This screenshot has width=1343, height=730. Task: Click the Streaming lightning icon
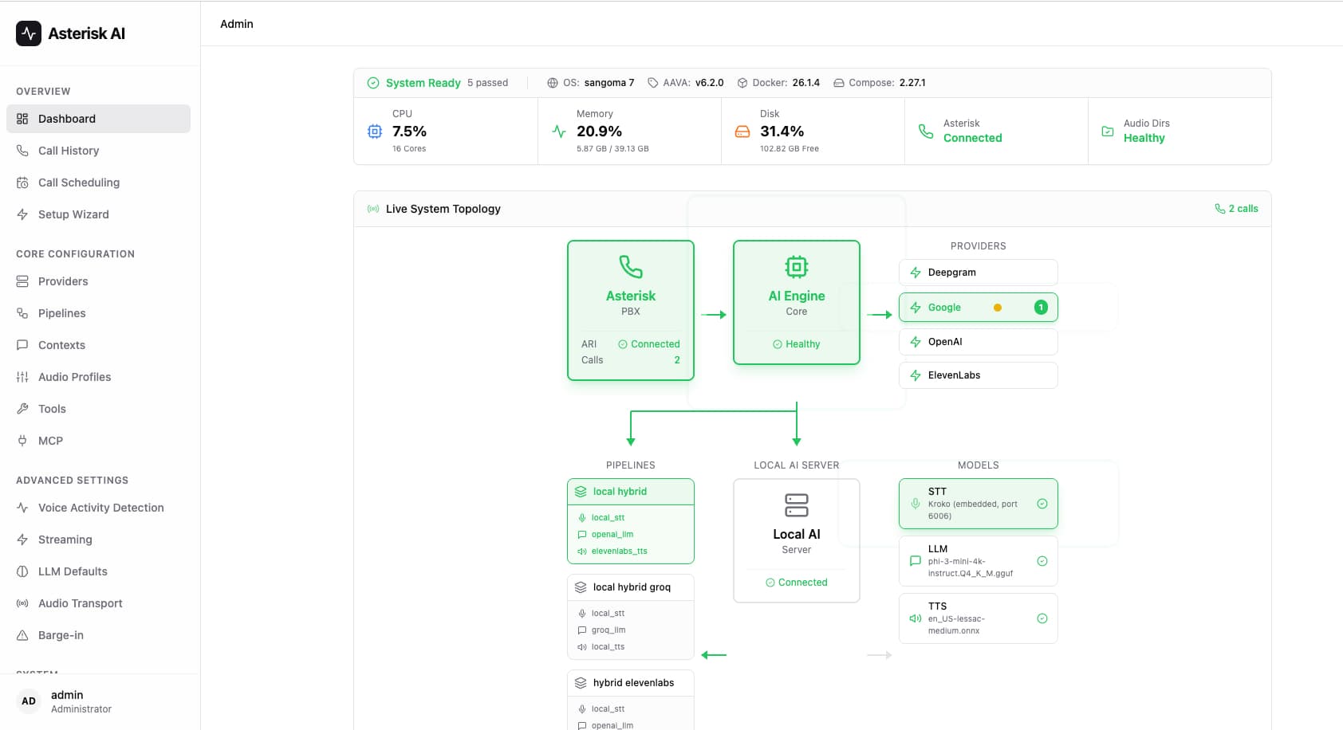click(22, 540)
